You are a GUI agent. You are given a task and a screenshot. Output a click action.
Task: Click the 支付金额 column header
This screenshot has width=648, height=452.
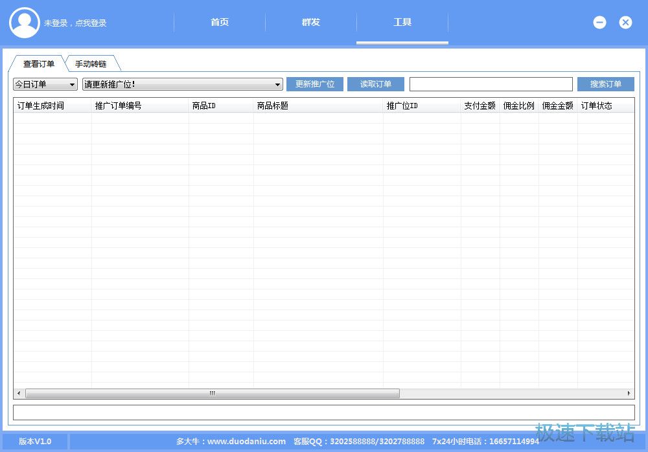[480, 106]
